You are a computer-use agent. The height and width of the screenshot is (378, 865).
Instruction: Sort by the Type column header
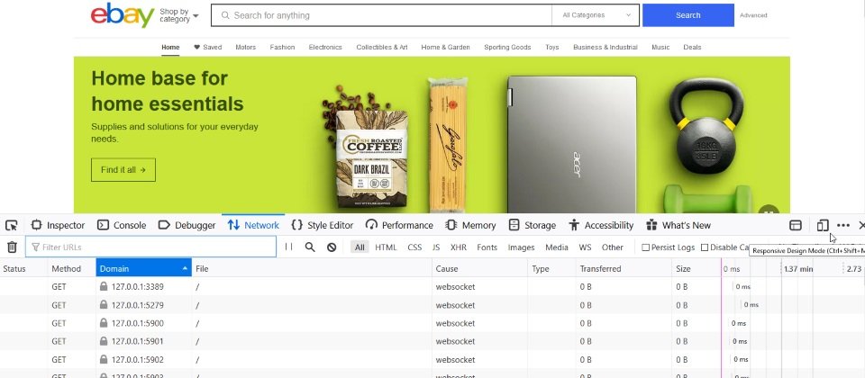pyautogui.click(x=551, y=269)
